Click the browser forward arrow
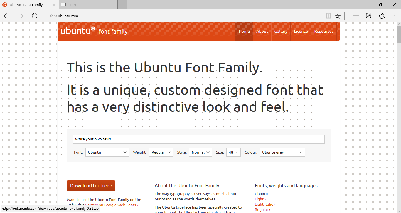The height and width of the screenshot is (213, 401). tap(21, 16)
